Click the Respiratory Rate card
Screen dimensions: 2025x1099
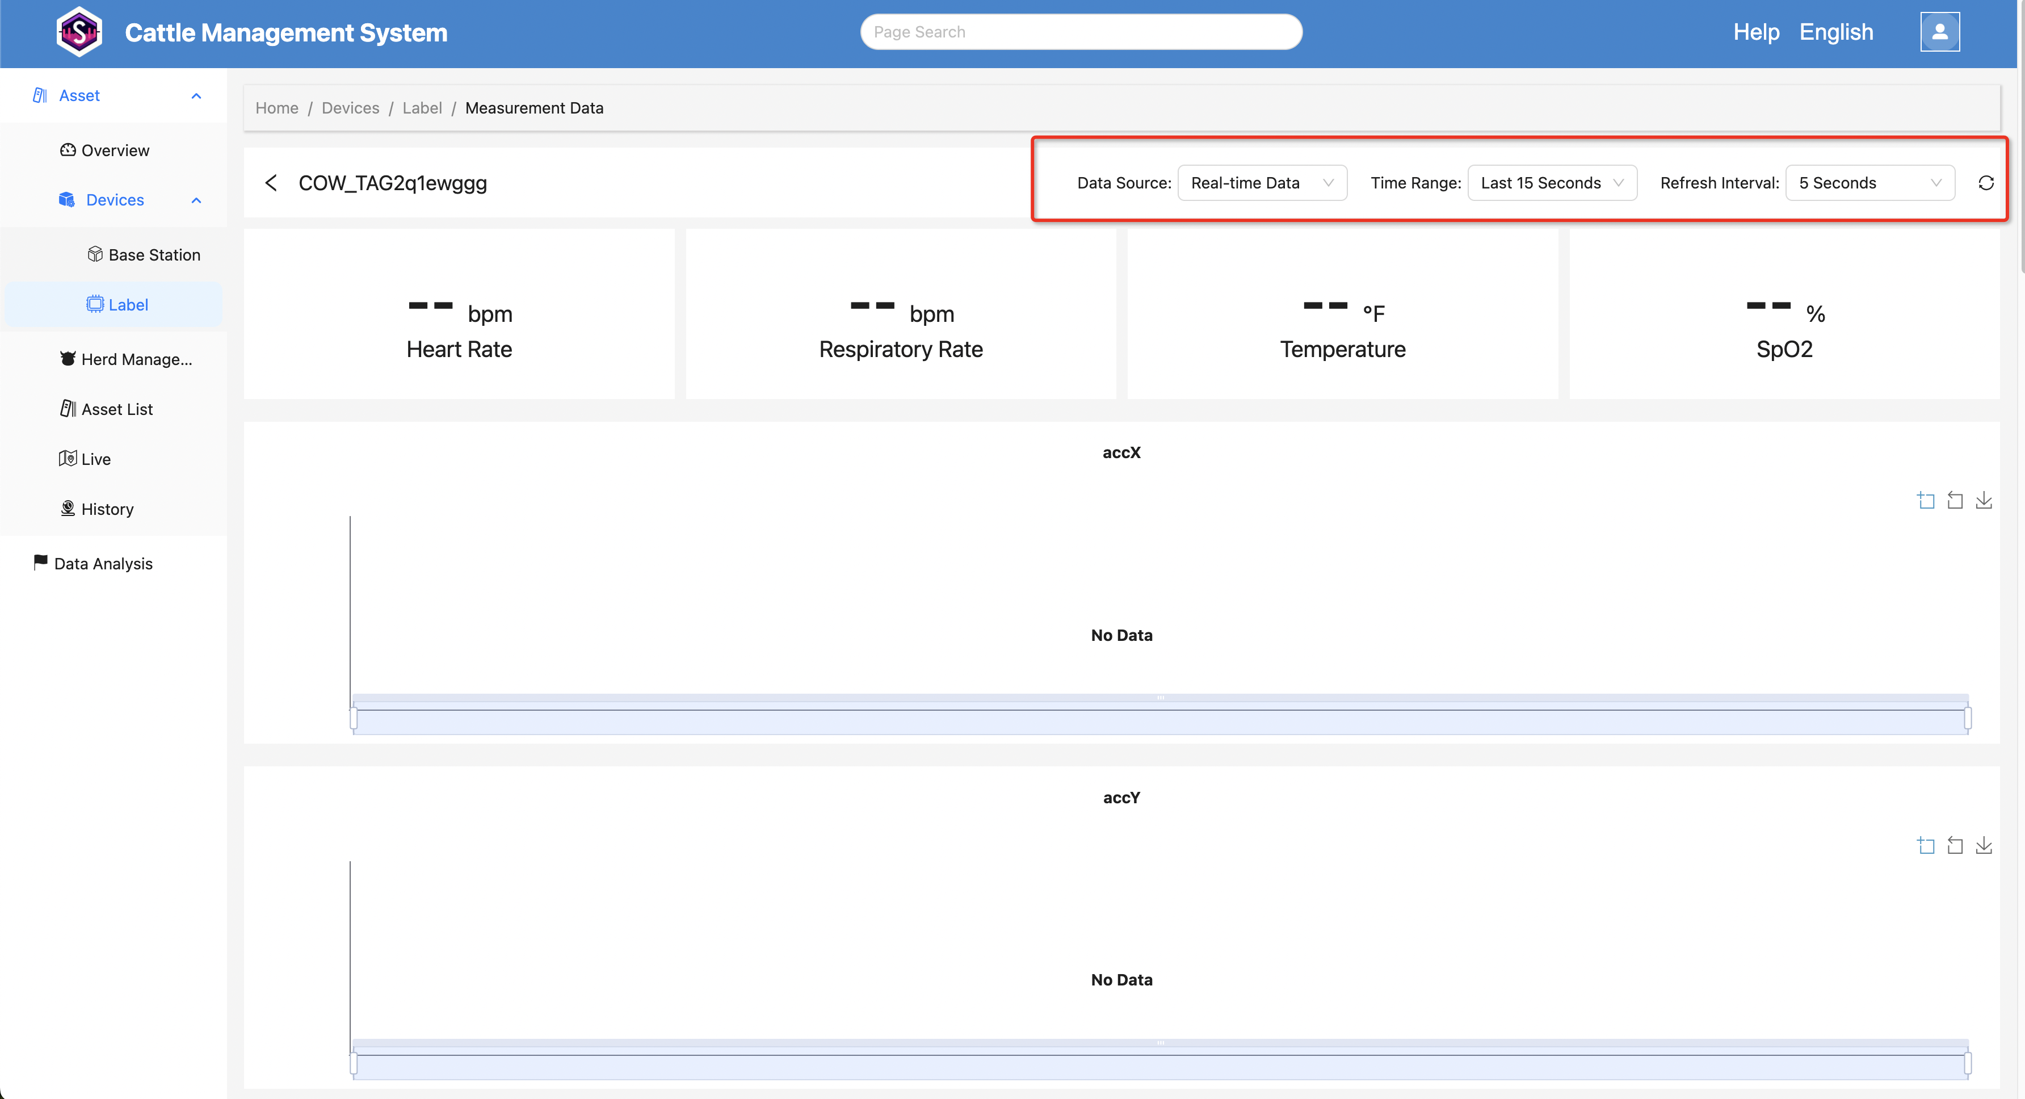click(901, 314)
